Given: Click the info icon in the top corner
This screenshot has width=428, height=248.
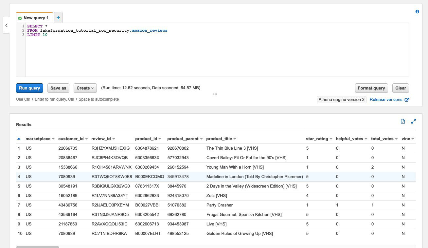Looking at the screenshot, I should (x=417, y=11).
